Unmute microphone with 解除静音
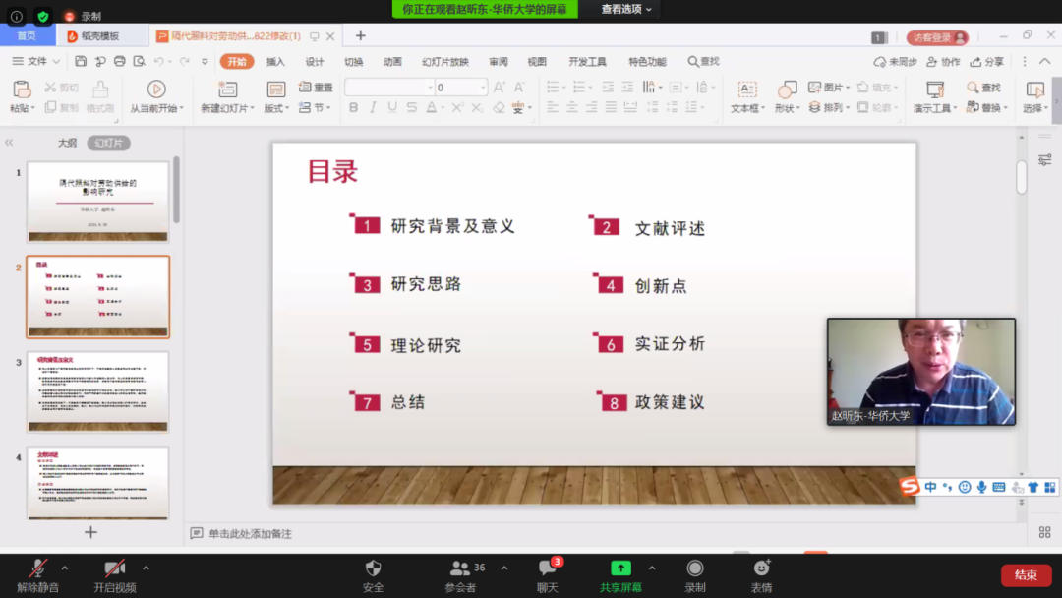This screenshot has width=1062, height=598. click(37, 568)
